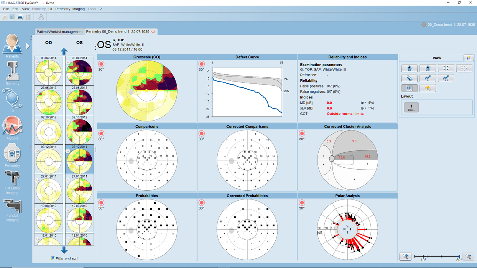Click the 10° mark on zoom slider
Viewport: 477px width, 268px height.
[x=423, y=256]
